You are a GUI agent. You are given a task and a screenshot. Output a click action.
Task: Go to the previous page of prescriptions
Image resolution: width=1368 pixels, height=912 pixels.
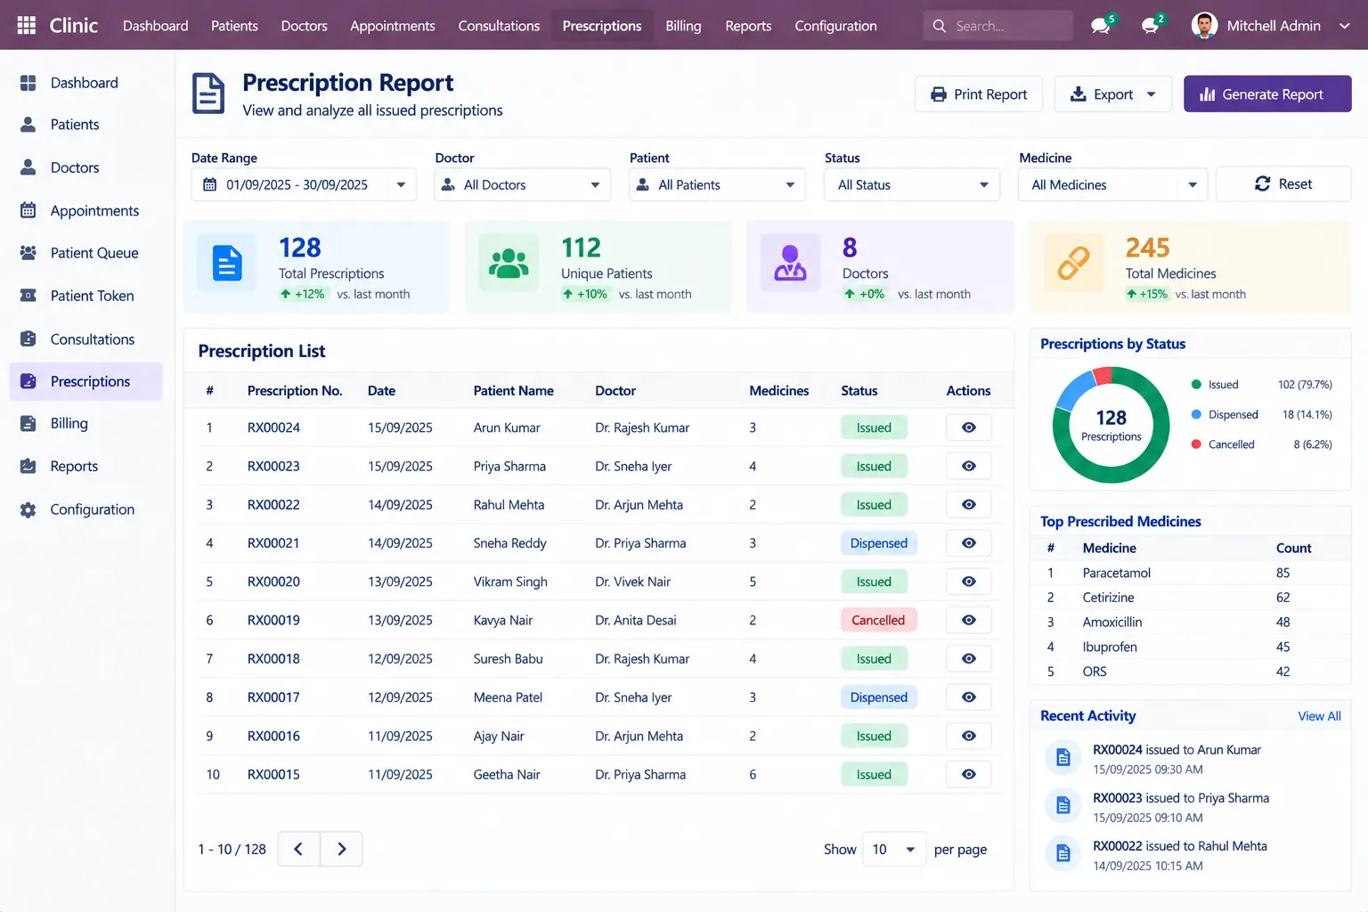point(298,850)
